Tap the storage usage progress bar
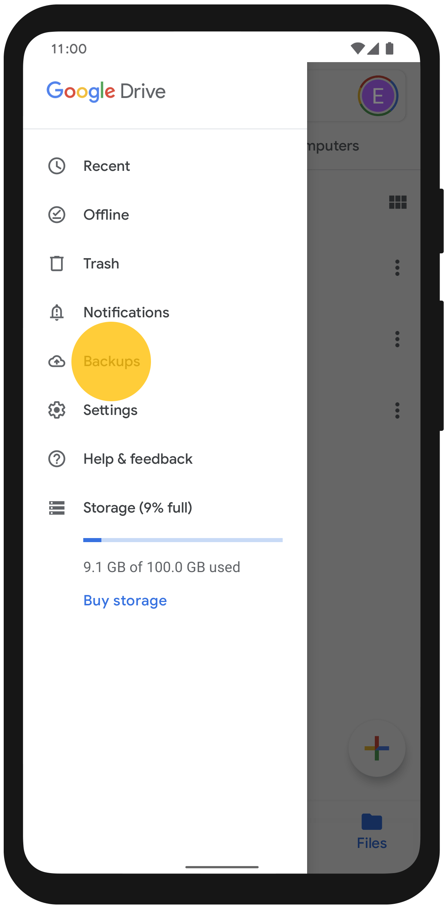This screenshot has width=444, height=906. [x=183, y=540]
